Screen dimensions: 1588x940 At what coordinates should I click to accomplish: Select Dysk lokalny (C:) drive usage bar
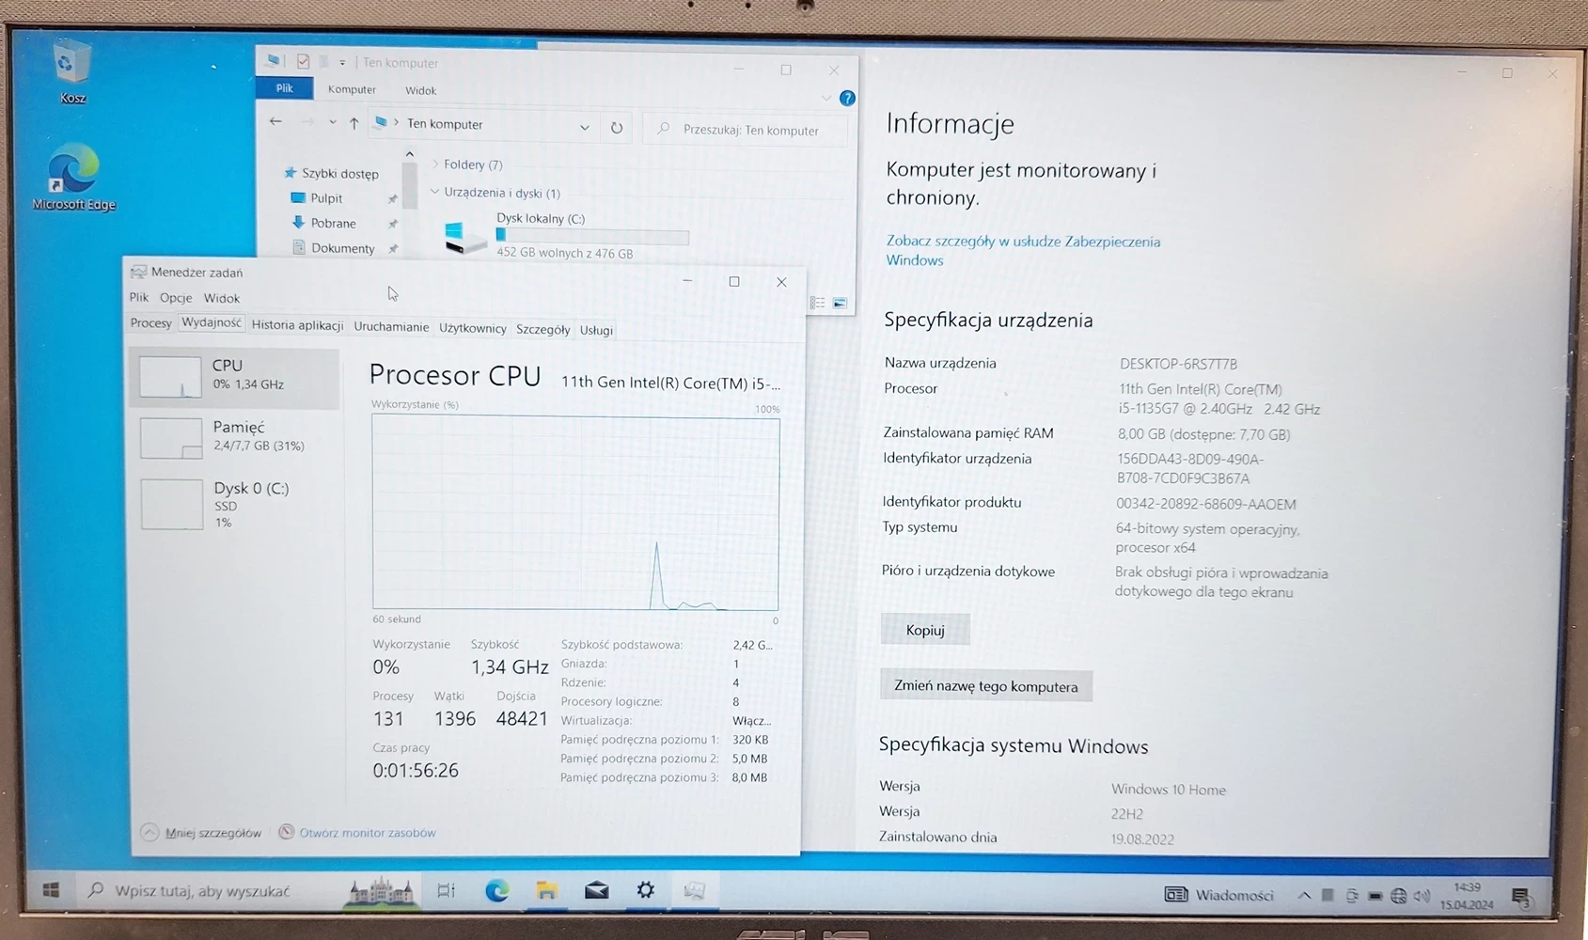[x=592, y=236]
